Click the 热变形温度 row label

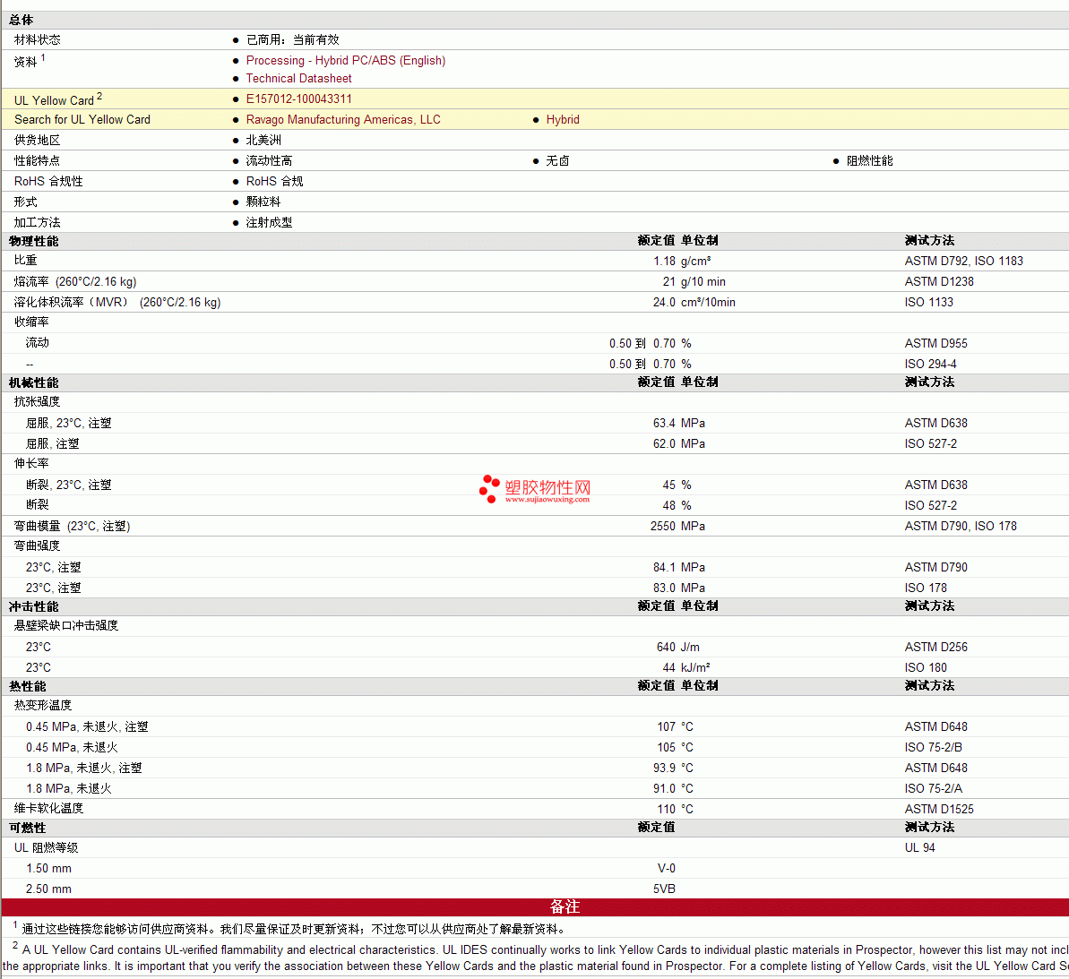click(x=43, y=705)
